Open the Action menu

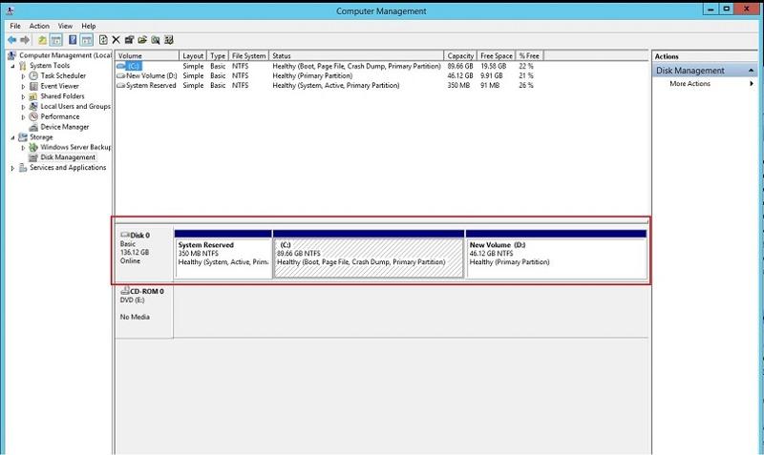click(x=39, y=26)
